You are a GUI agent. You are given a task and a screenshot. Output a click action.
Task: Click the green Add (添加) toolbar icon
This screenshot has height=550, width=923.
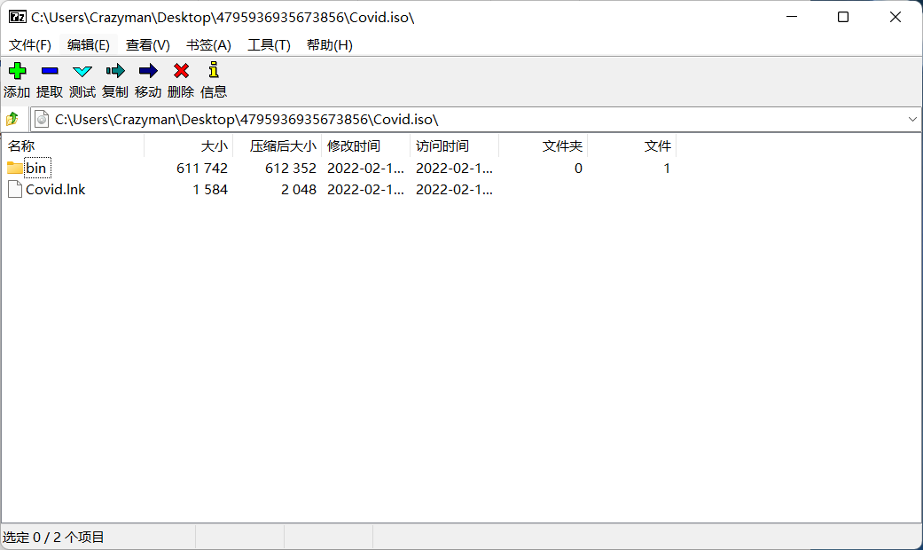(x=17, y=71)
